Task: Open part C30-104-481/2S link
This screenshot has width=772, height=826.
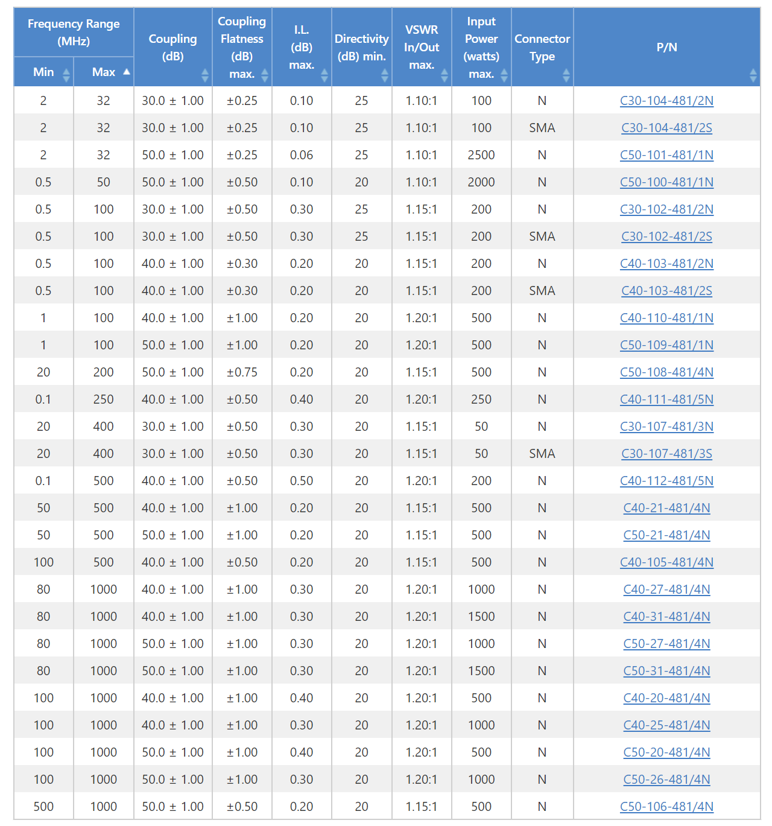Action: [x=666, y=128]
